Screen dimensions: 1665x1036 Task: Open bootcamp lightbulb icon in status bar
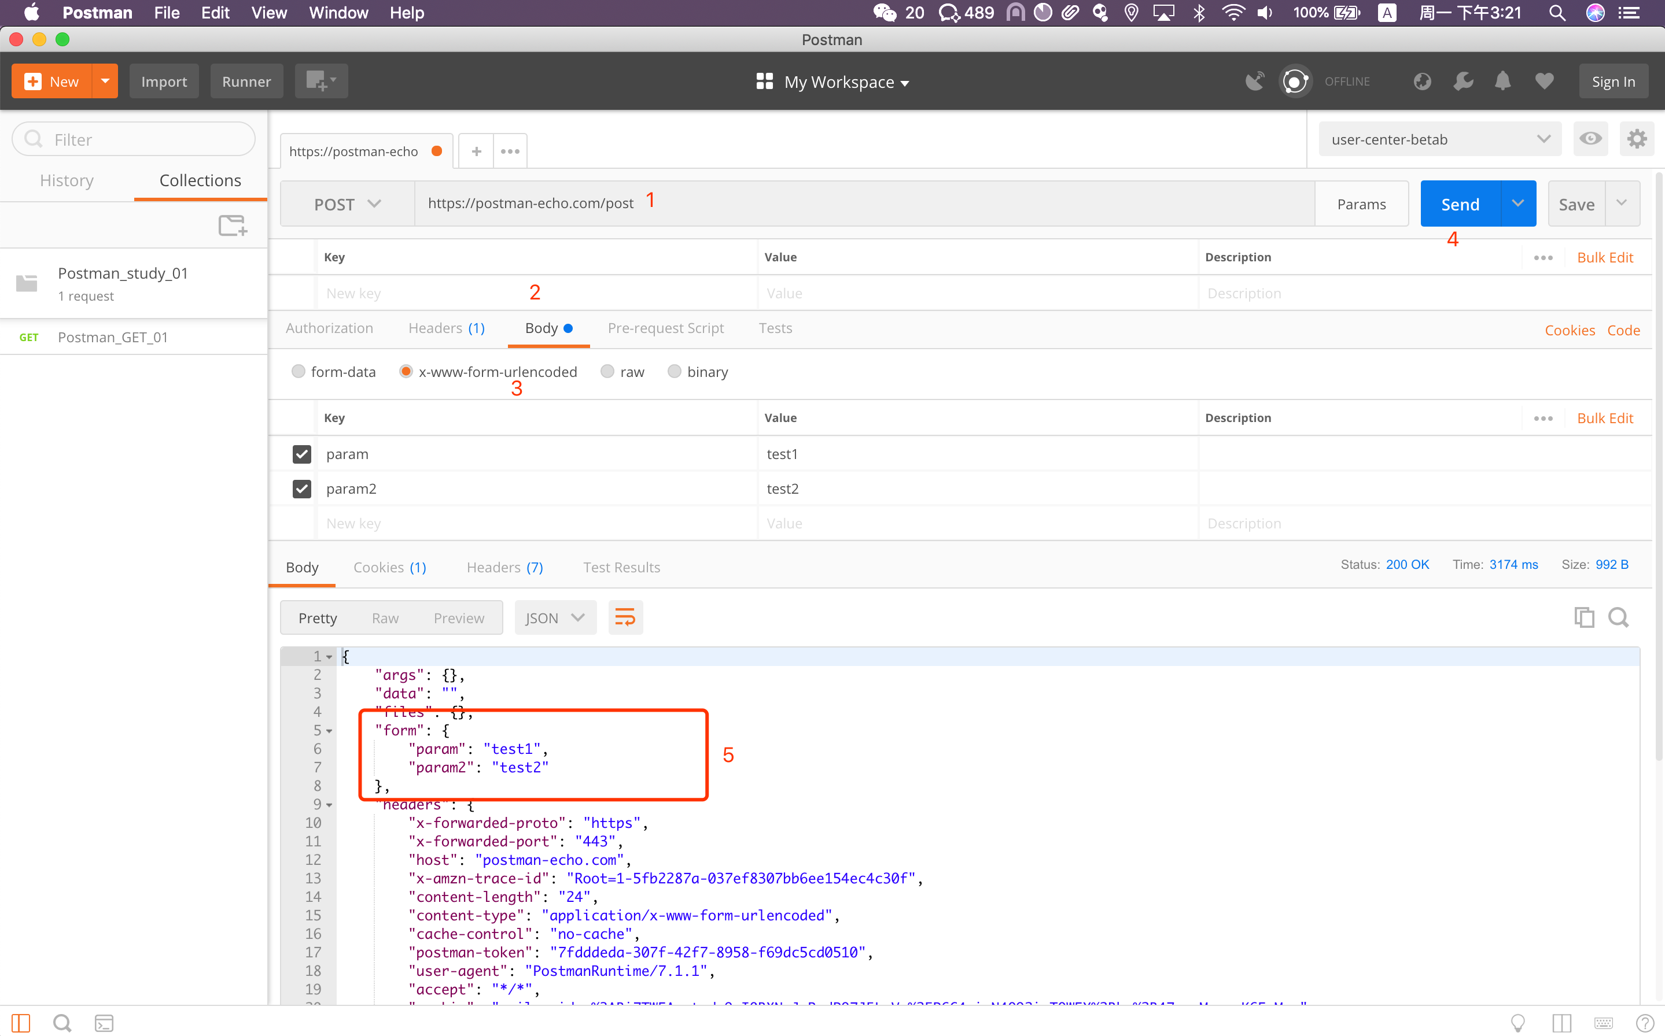click(1518, 1023)
